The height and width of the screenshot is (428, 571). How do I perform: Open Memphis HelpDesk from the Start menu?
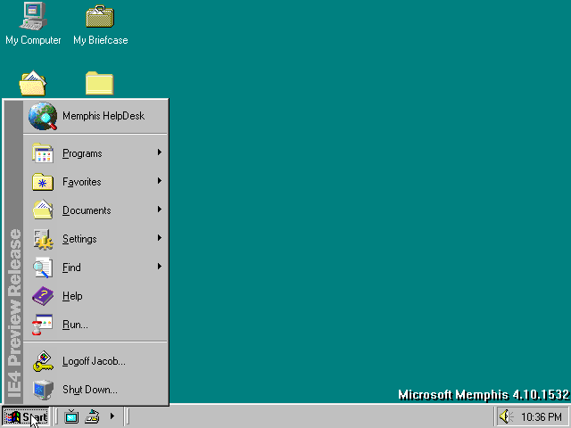click(95, 116)
